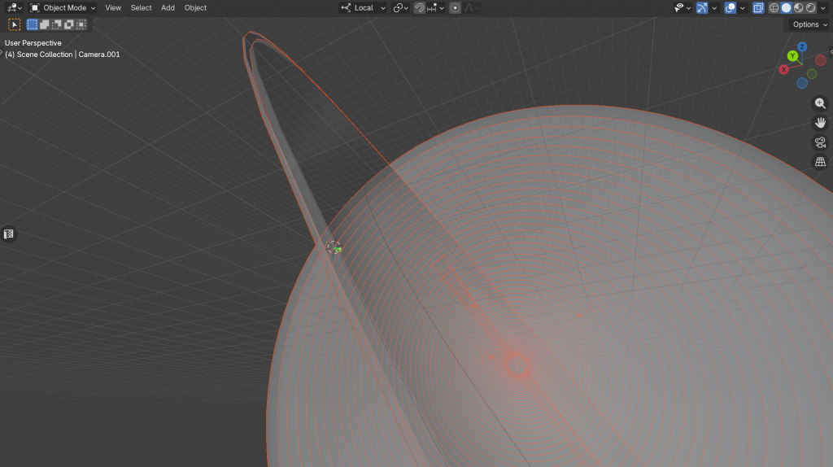
Task: Choose invert selection mode icon
Action: point(69,24)
